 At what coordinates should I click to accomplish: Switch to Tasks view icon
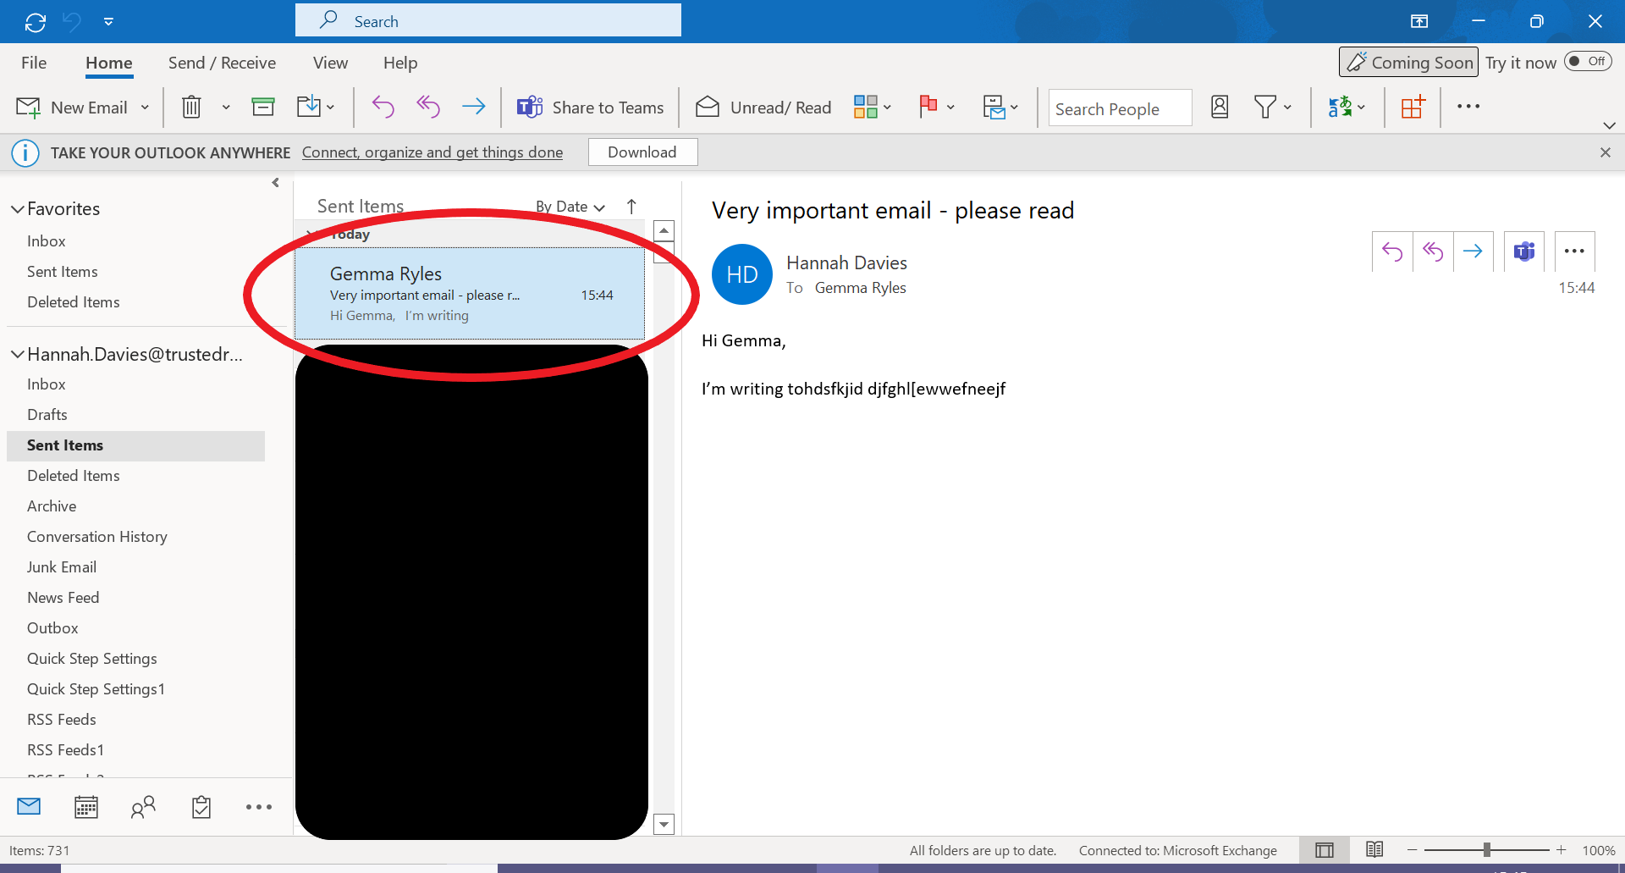point(201,807)
